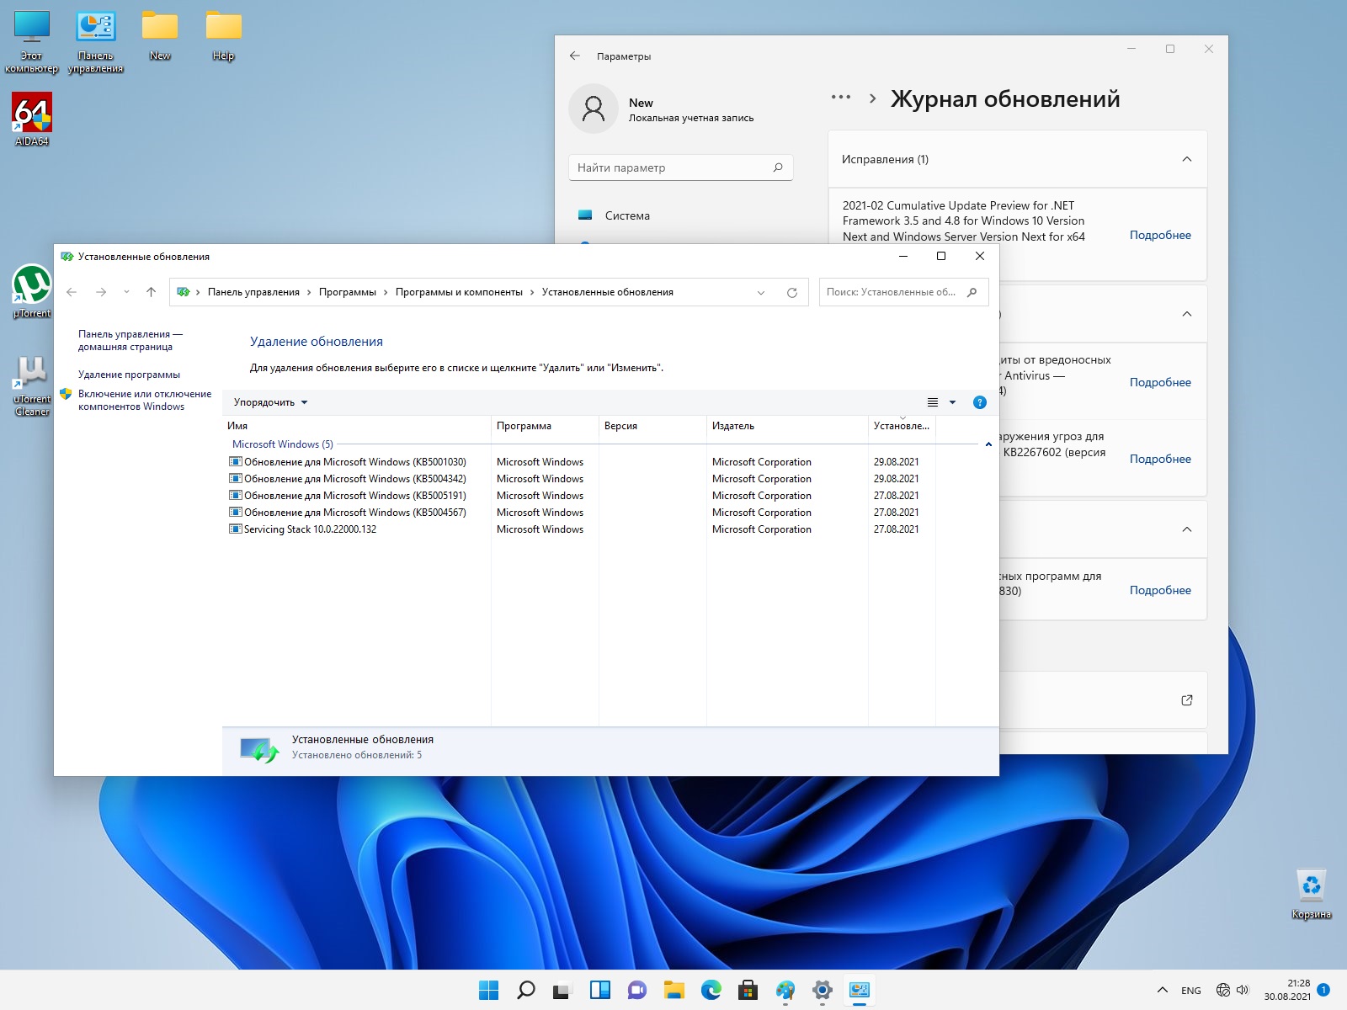Viewport: 1347px width, 1010px height.
Task: Open Microsoft Store from taskbar
Action: pyautogui.click(x=748, y=991)
